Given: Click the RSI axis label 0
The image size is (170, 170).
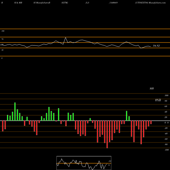Looking at the screenshot, I should click(x=2, y=58).
